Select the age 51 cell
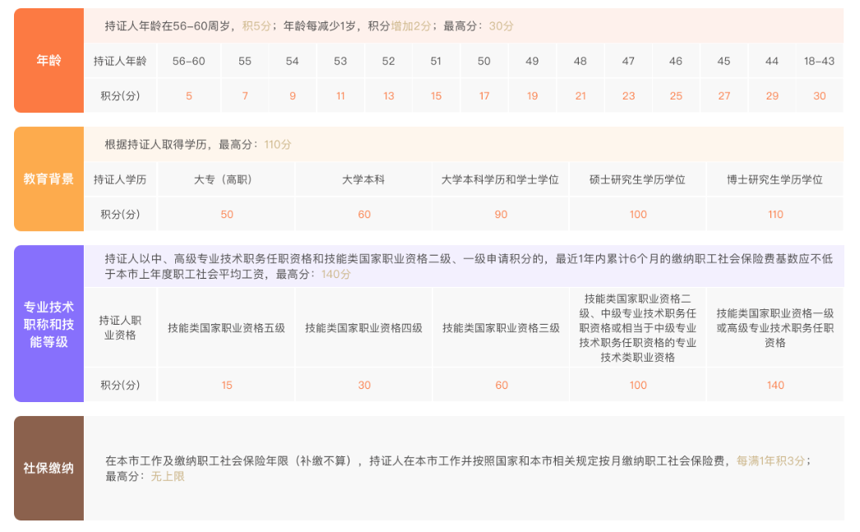860x532 pixels. tap(436, 61)
